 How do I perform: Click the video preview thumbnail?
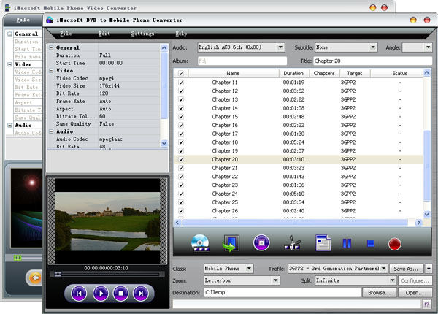tap(107, 221)
